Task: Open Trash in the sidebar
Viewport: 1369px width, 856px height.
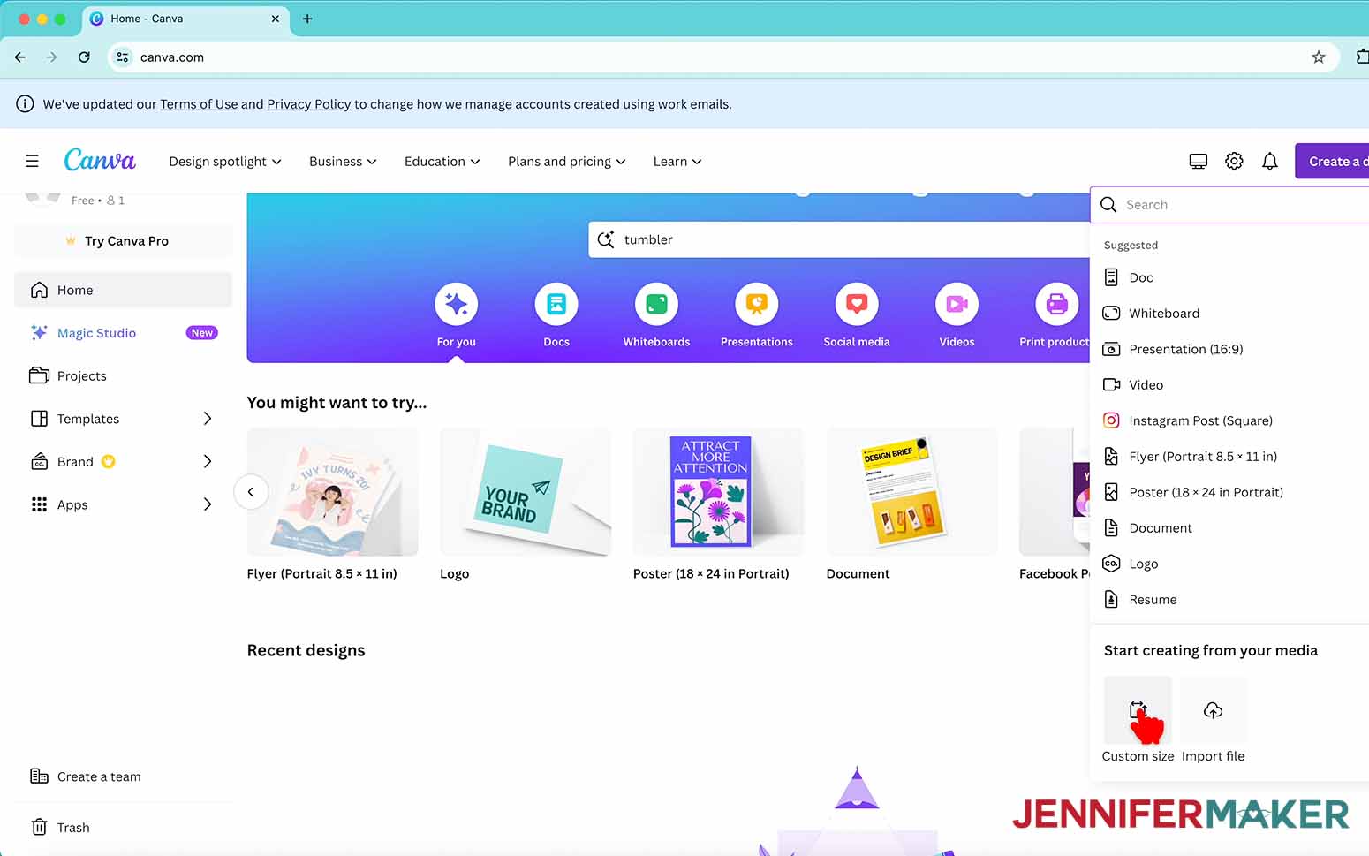Action: coord(124,827)
